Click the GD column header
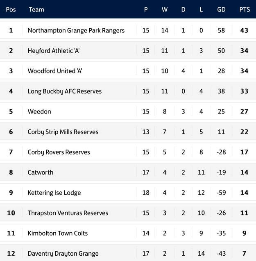This screenshot has height=261, width=256. point(221,9)
